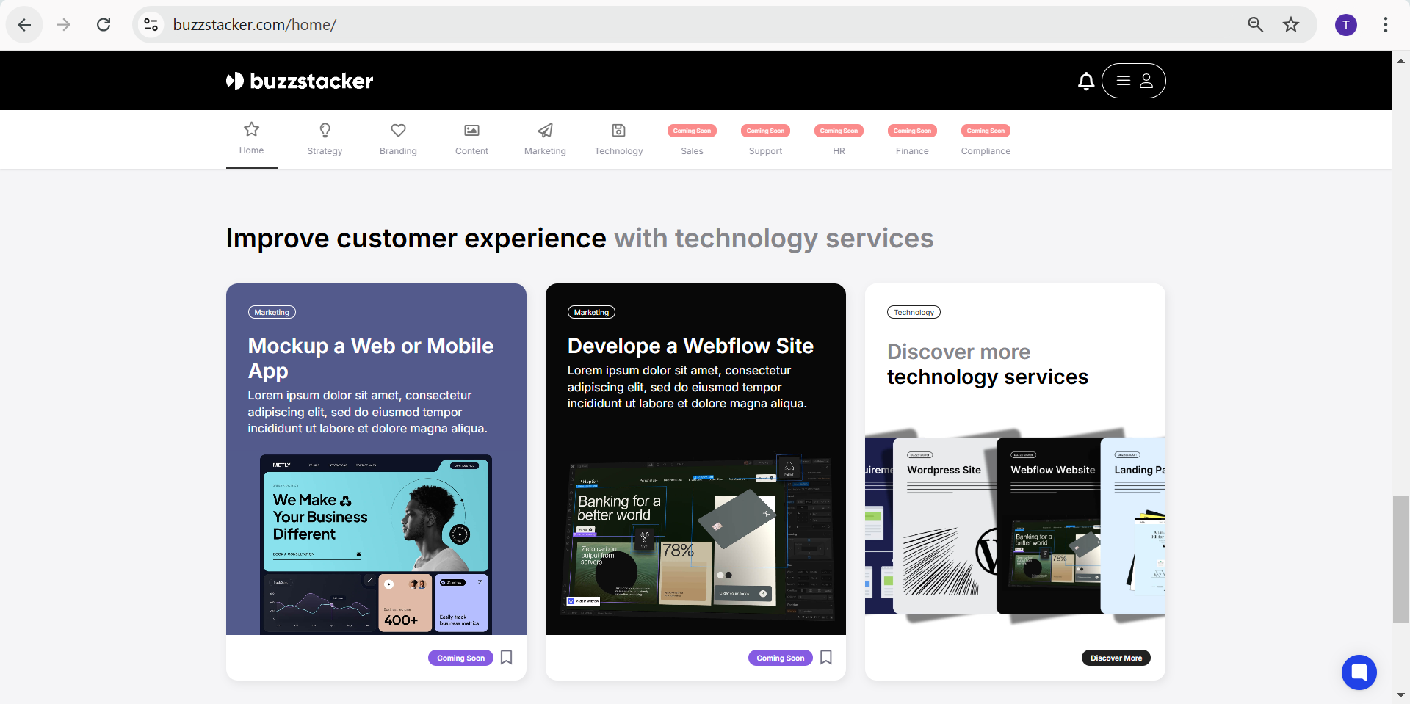Go forward in browser history

(x=64, y=25)
